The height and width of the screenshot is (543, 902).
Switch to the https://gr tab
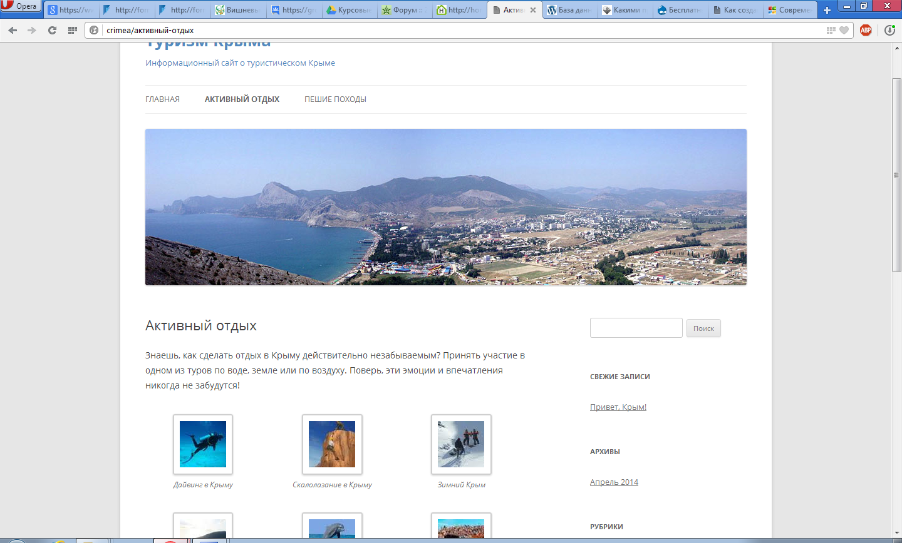294,10
